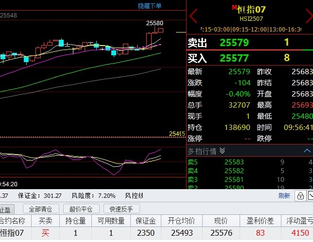Sort by the 现价 column header
Viewport: 313px width, 242px height.
221,221
